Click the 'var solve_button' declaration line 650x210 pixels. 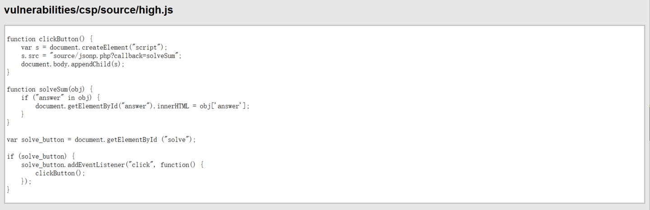[102, 140]
